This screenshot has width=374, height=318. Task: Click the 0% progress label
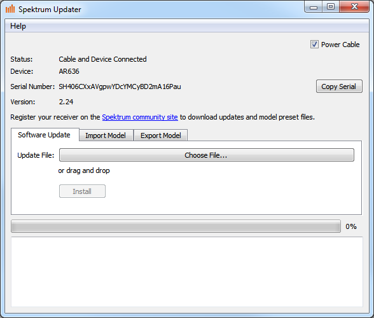[351, 226]
